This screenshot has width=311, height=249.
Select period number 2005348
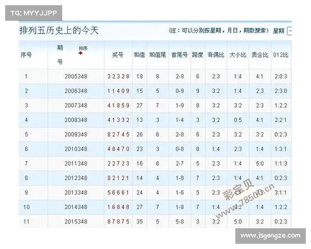click(x=76, y=76)
